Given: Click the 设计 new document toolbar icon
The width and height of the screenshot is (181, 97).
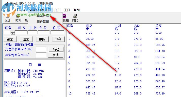Looking at the screenshot, I should click(8, 16).
